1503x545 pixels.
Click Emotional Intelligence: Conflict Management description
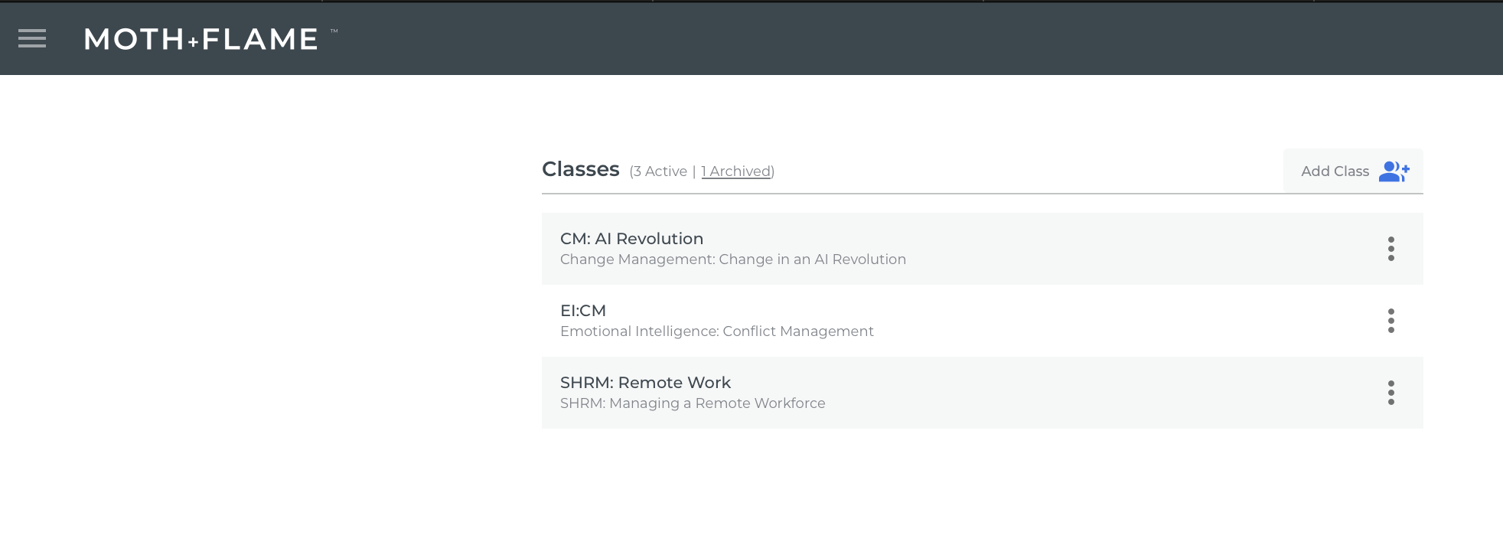pos(716,331)
